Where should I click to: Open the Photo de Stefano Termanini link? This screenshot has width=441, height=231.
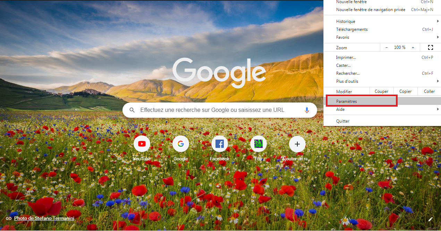click(x=44, y=219)
